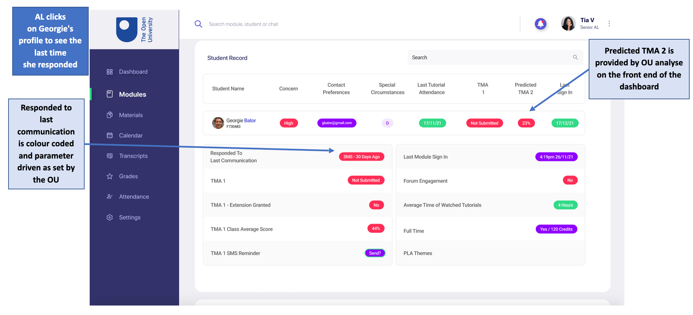
Task: Click the Calendar icon in sidebar
Action: click(x=109, y=135)
